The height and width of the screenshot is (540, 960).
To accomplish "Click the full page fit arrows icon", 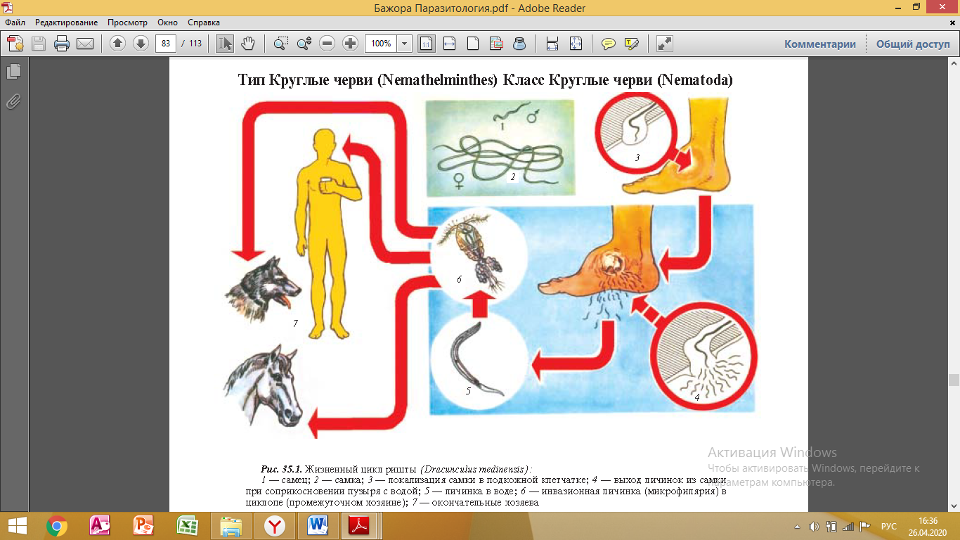I will tap(576, 44).
